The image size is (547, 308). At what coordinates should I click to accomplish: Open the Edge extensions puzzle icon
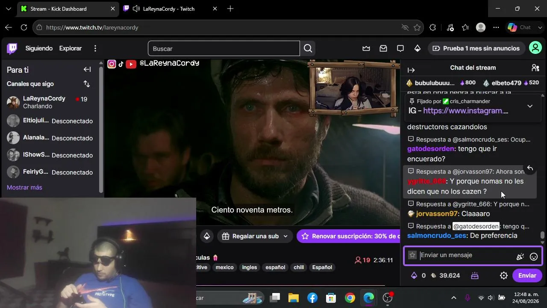(432, 27)
